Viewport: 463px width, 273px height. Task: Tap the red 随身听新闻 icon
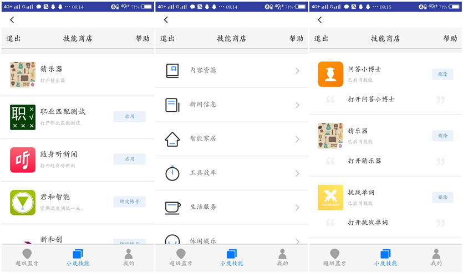(x=23, y=159)
